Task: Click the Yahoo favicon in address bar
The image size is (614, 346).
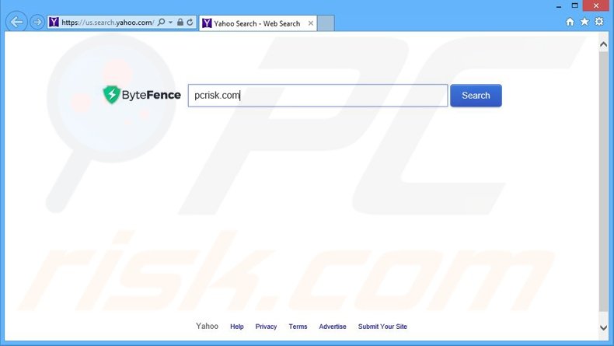Action: pyautogui.click(x=54, y=23)
